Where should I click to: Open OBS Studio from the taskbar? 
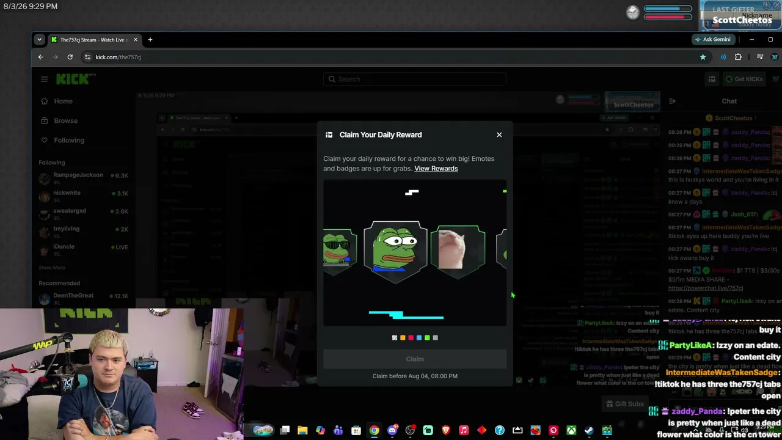pyautogui.click(x=410, y=430)
